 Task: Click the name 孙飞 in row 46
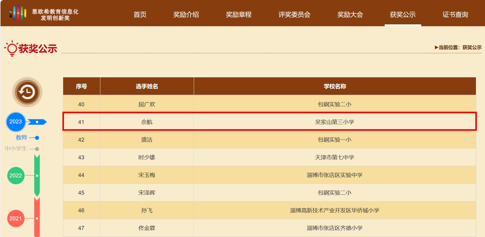[147, 210]
